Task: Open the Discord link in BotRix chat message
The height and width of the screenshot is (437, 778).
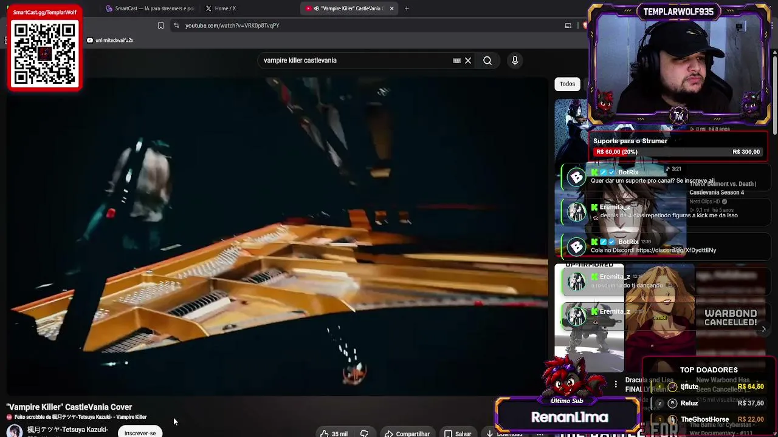Action: 676,250
